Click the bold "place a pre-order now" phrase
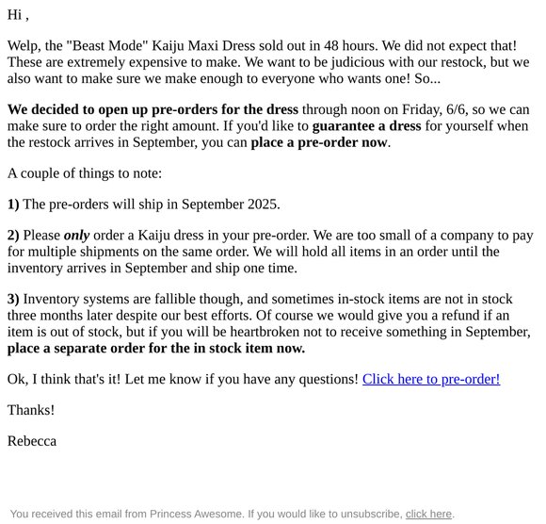This screenshot has height=524, width=546. [x=318, y=142]
